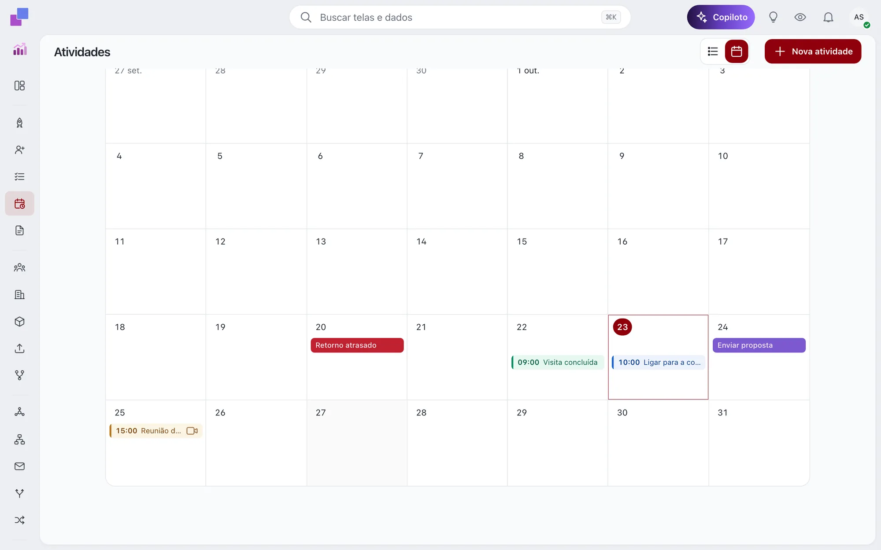Switch to list view of activities
Viewport: 881px width, 550px height.
pyautogui.click(x=713, y=51)
